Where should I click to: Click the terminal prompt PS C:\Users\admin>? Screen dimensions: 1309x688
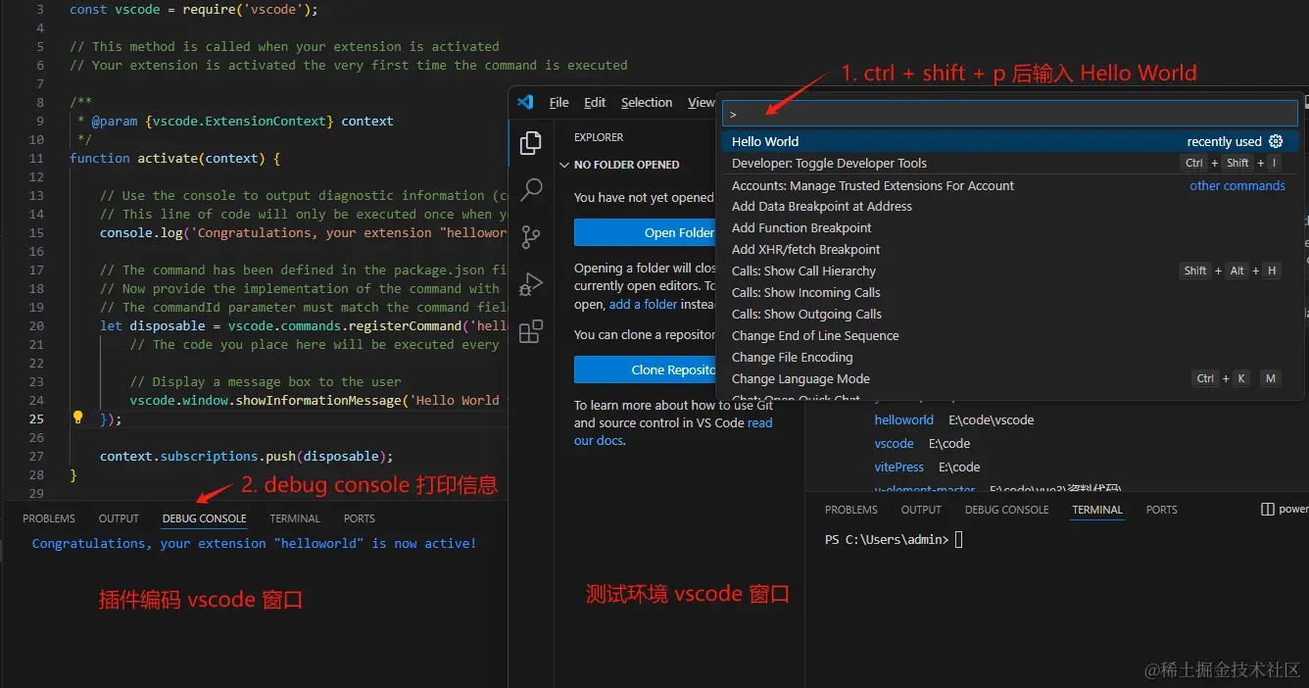[887, 539]
